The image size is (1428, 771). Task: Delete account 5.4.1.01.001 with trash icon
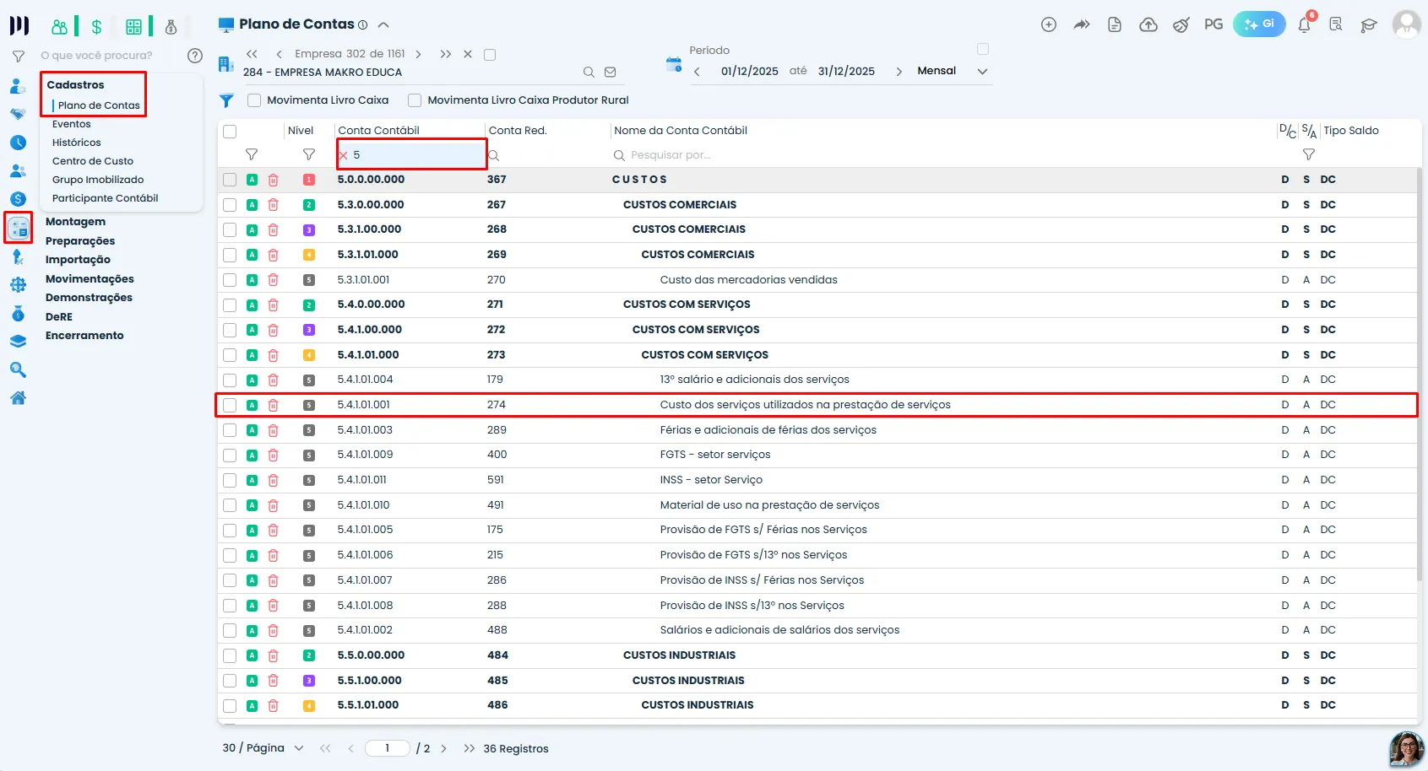(273, 405)
